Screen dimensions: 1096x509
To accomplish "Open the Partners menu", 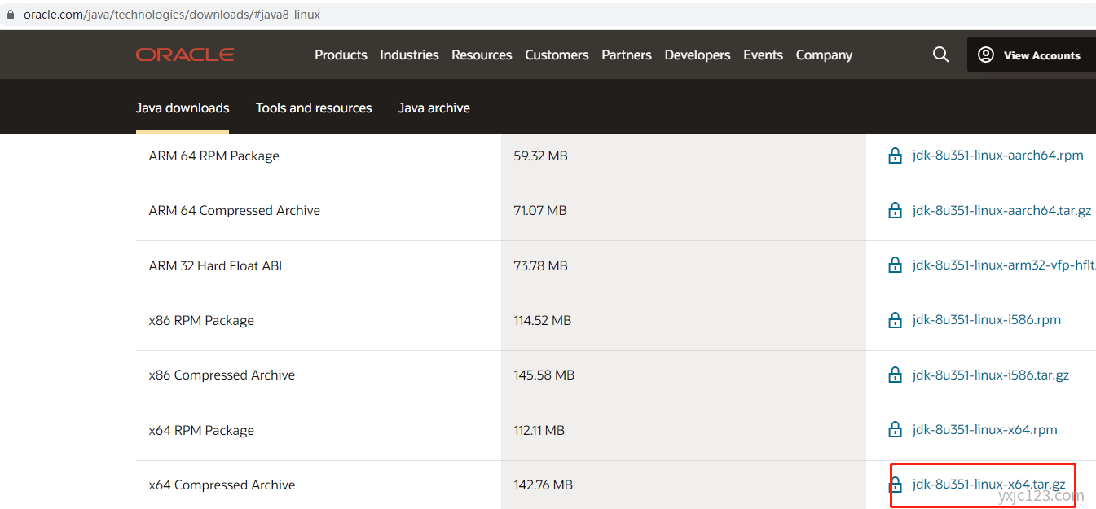I will [x=627, y=55].
